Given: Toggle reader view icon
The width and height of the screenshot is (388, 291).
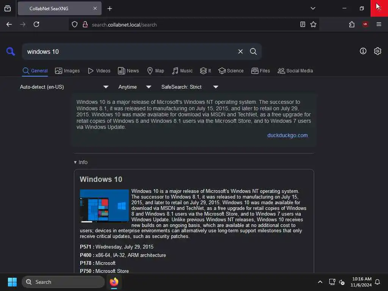Looking at the screenshot, I should coord(302,24).
